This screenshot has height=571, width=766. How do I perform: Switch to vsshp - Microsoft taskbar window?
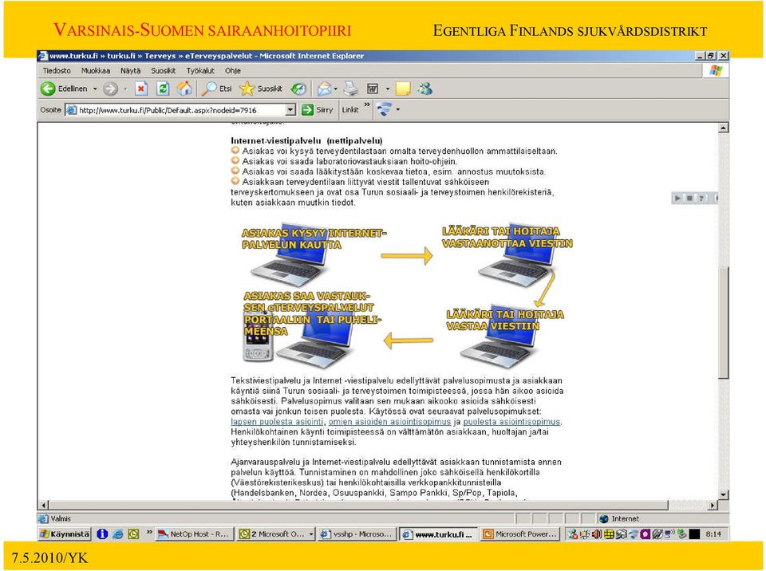tap(357, 534)
